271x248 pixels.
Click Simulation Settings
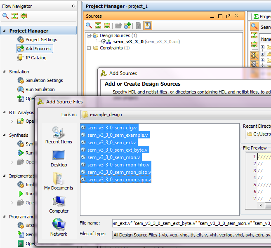[x=44, y=80]
